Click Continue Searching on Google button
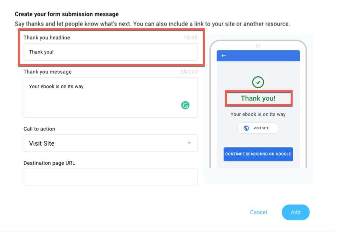The width and height of the screenshot is (340, 232). coord(258,154)
